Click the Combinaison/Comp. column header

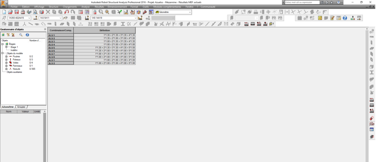61,30
